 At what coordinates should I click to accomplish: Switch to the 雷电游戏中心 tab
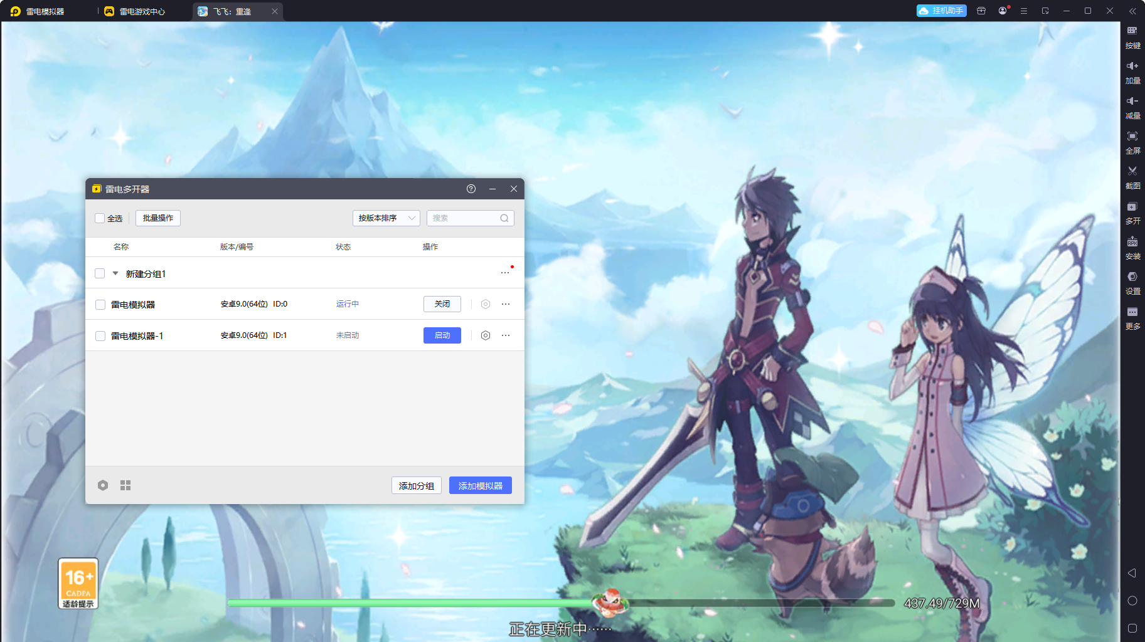tap(135, 11)
